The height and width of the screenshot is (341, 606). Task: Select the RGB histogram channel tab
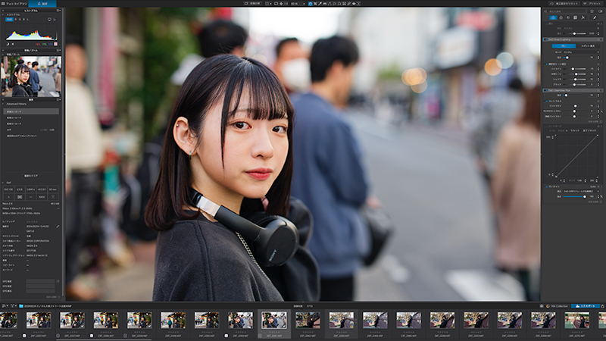pos(9,19)
